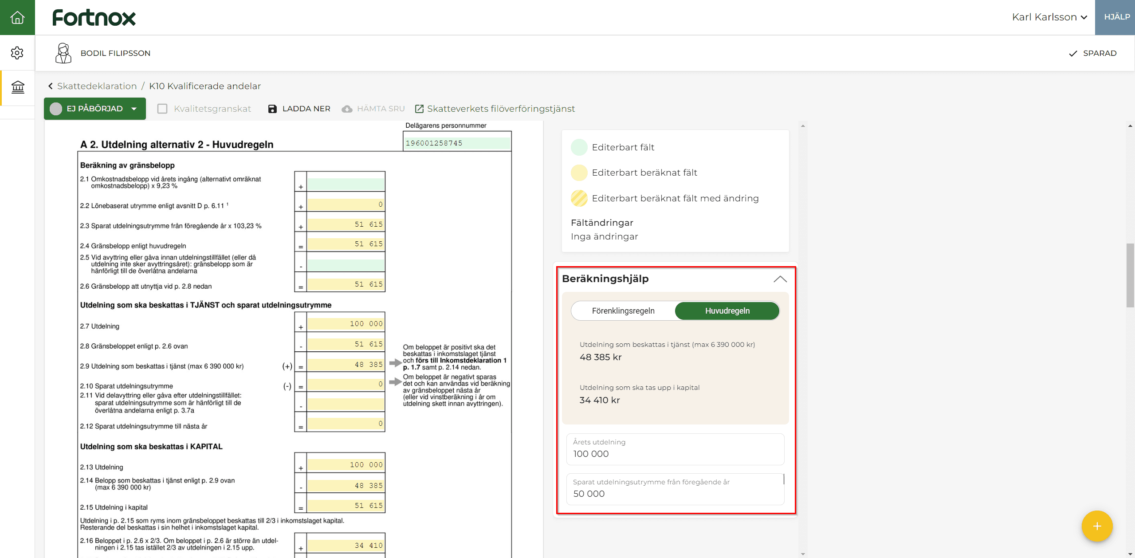Select the Förenklingsregeln option
The width and height of the screenshot is (1135, 558).
(623, 311)
